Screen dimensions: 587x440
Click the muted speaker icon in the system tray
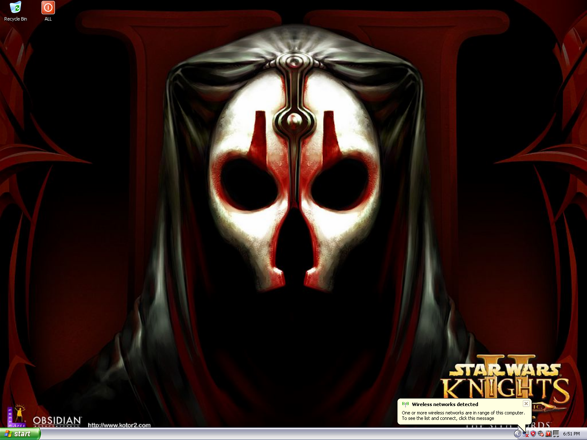click(540, 434)
